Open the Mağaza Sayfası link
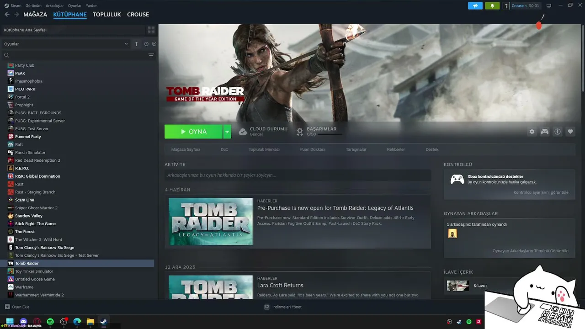The image size is (585, 329). point(186,149)
